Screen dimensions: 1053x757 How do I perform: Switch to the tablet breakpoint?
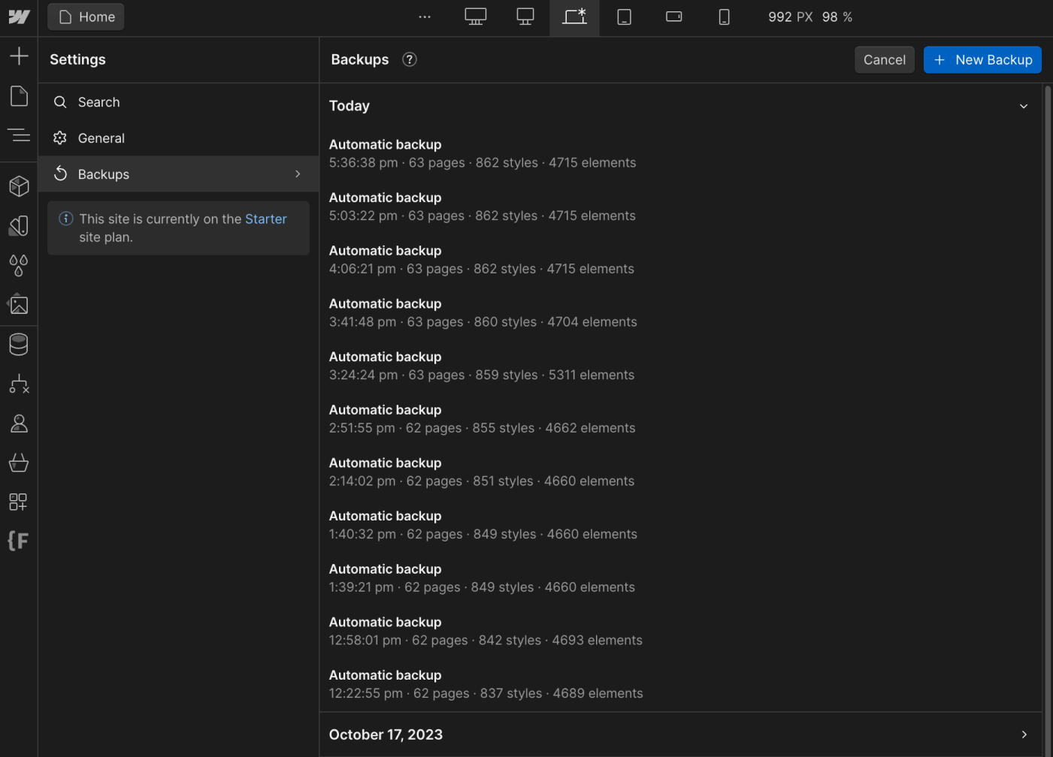[x=625, y=17]
